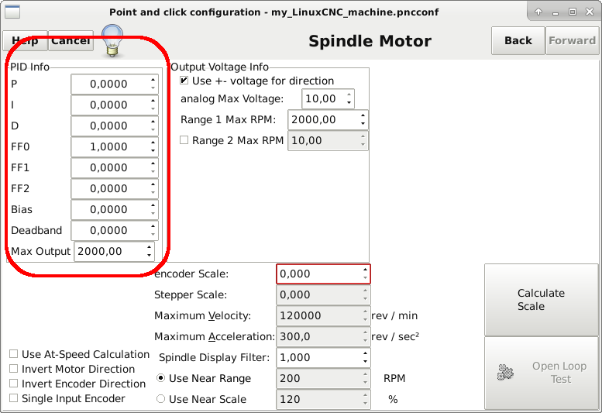Click the Calculate Scale button

tap(541, 300)
